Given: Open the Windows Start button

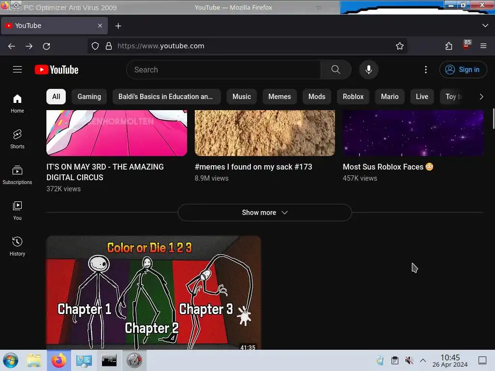Looking at the screenshot, I should click(11, 360).
